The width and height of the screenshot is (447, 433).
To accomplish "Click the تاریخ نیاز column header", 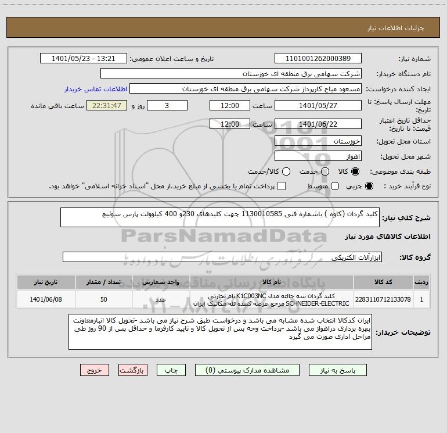I will click(46, 282).
